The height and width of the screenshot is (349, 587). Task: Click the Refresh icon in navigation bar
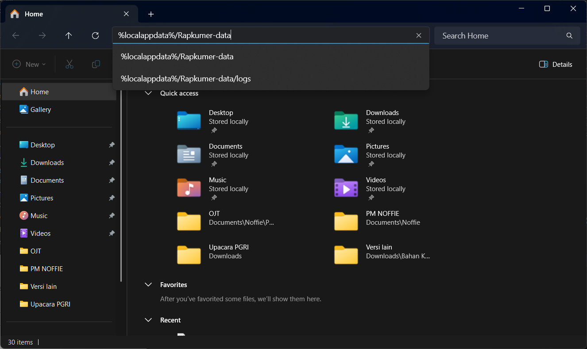pyautogui.click(x=95, y=36)
